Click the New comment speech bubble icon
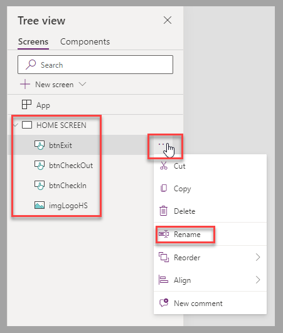Viewport: 283px width, 333px height. click(x=164, y=303)
